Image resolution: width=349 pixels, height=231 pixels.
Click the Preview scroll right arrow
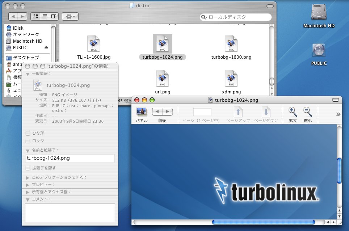[334, 222]
